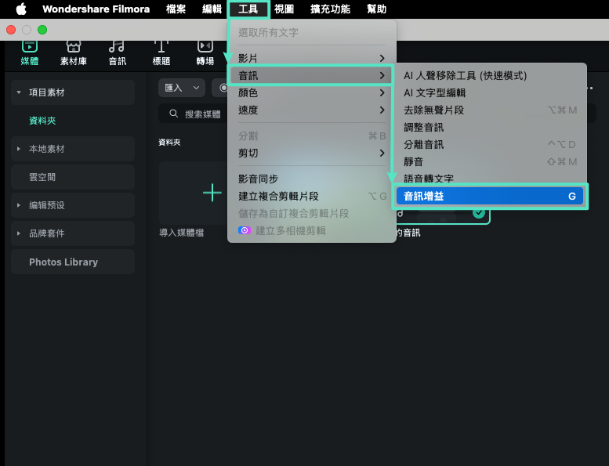The width and height of the screenshot is (609, 466).
Task: Select 音訊增益 highlighted entry
Action: click(x=490, y=196)
